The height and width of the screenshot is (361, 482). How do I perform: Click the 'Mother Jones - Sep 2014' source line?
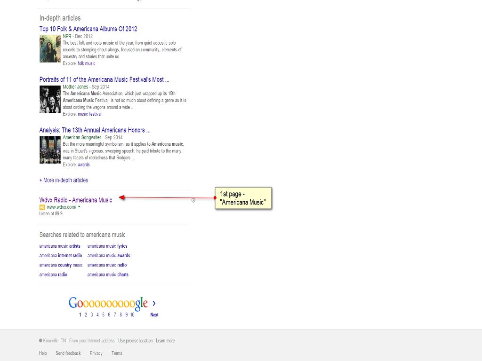point(86,87)
